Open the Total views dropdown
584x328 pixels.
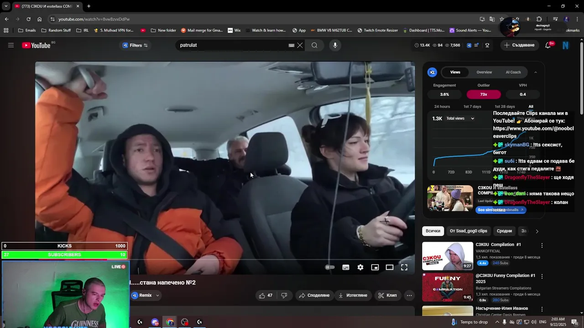[x=460, y=118]
